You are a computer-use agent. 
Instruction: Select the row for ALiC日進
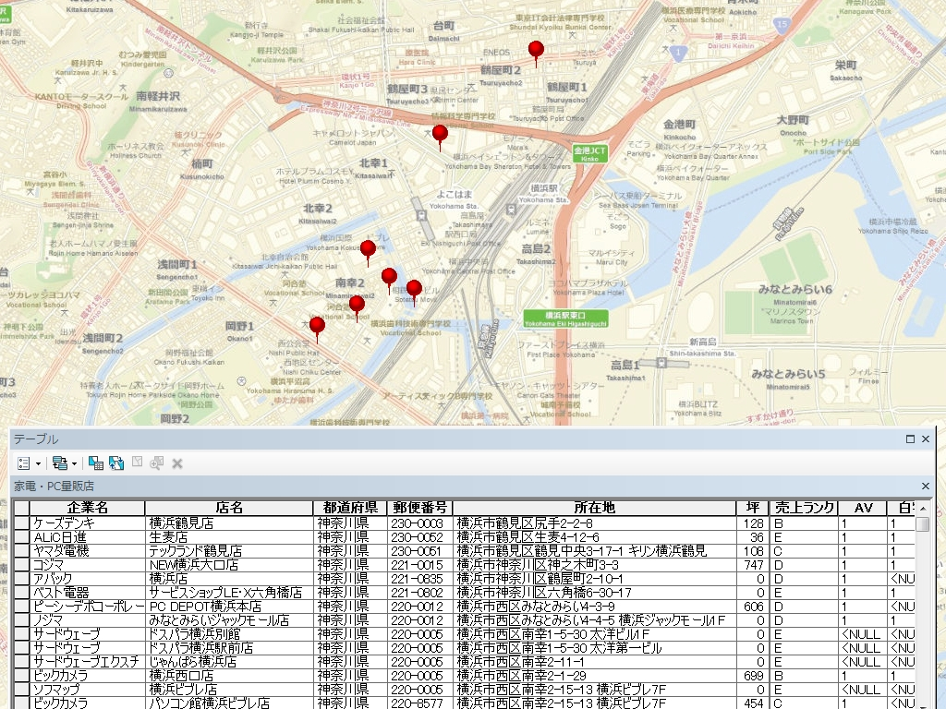(22, 537)
